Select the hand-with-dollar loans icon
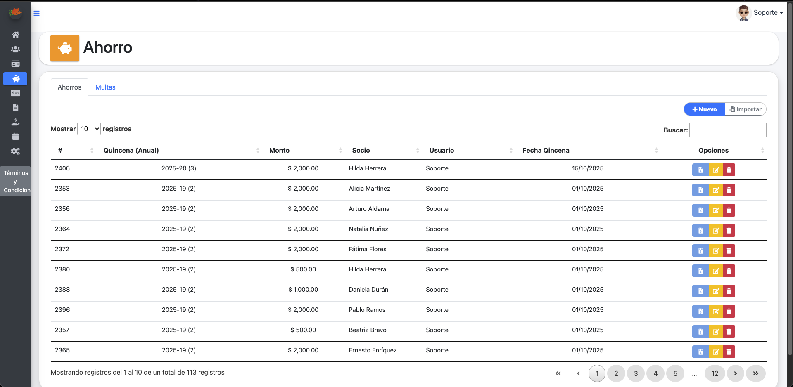Viewport: 793px width, 387px height. click(x=15, y=122)
